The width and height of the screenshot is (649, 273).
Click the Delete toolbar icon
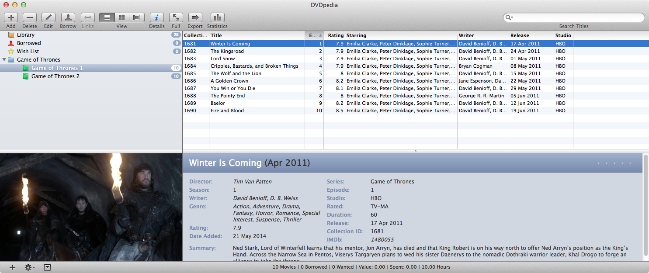coord(30,17)
